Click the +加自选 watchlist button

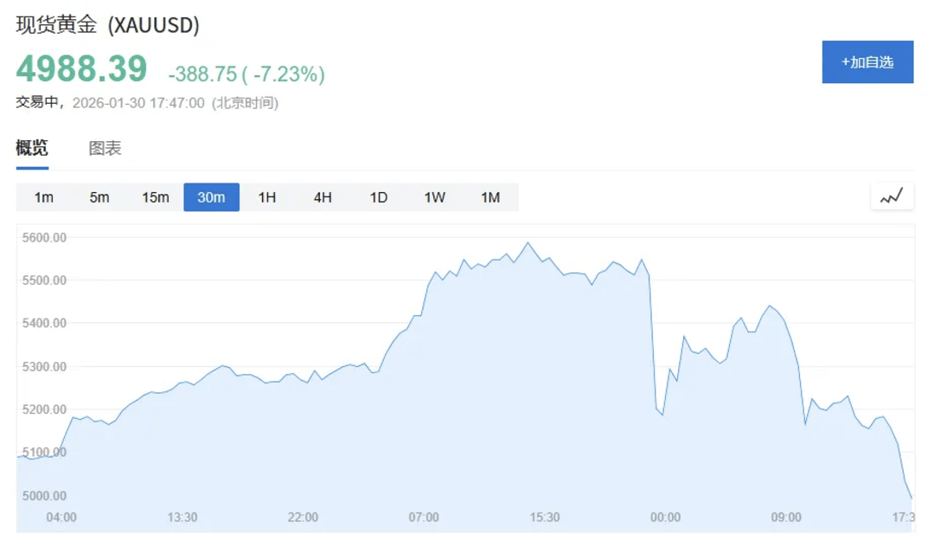pos(867,62)
